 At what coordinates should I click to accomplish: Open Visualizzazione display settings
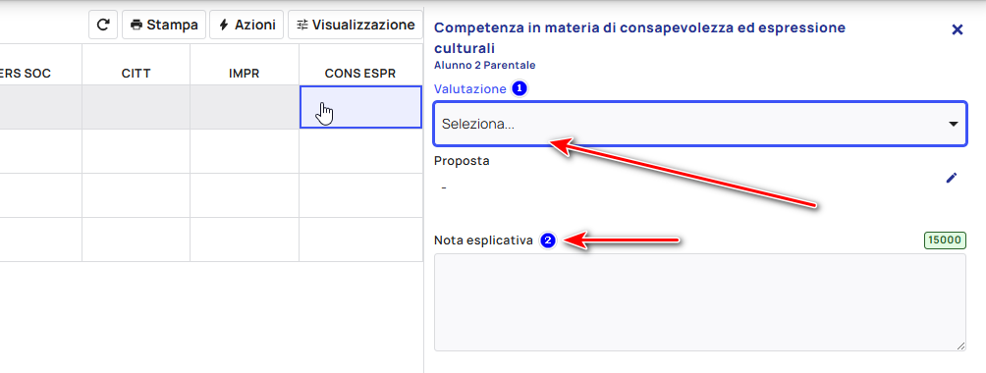coord(356,25)
